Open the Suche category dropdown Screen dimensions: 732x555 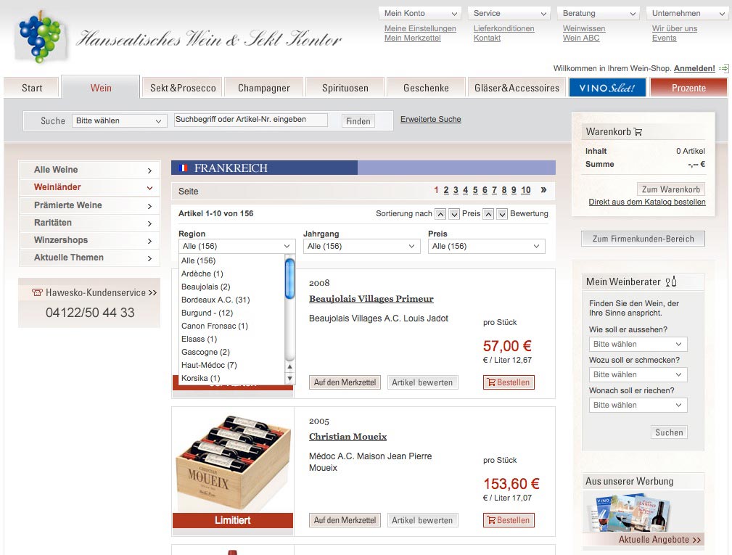(119, 121)
